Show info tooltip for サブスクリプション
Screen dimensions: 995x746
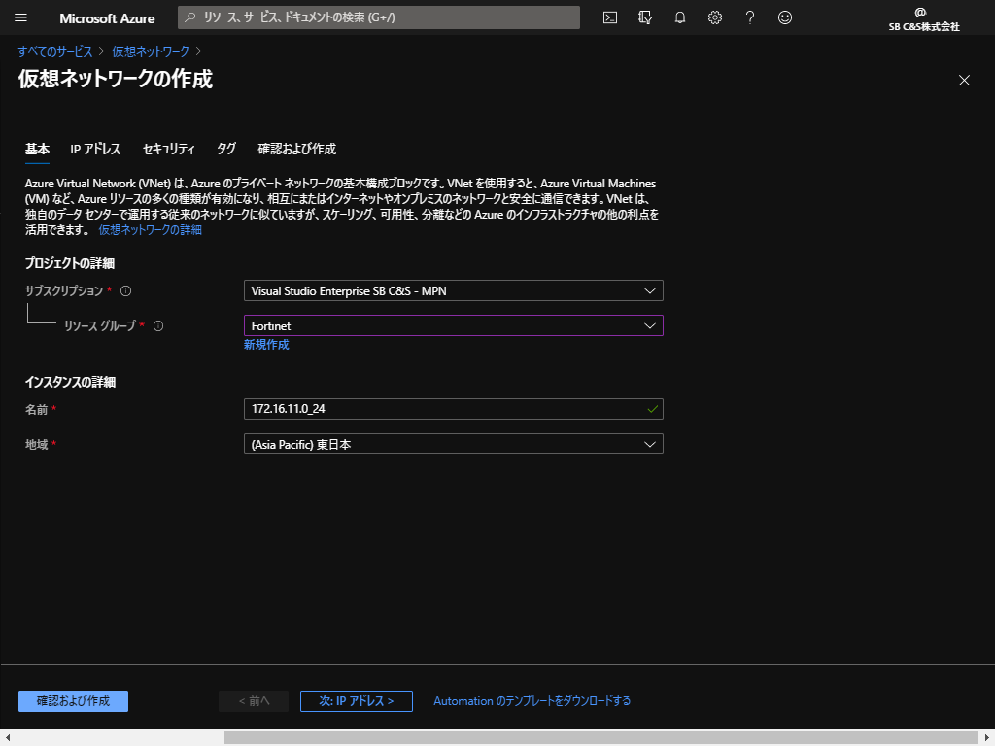click(x=125, y=291)
